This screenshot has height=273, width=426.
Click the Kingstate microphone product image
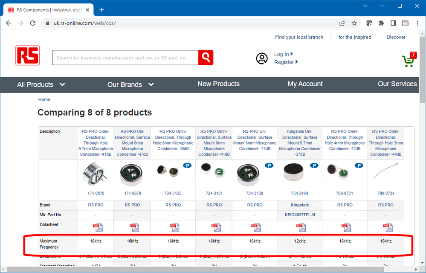(x=293, y=172)
